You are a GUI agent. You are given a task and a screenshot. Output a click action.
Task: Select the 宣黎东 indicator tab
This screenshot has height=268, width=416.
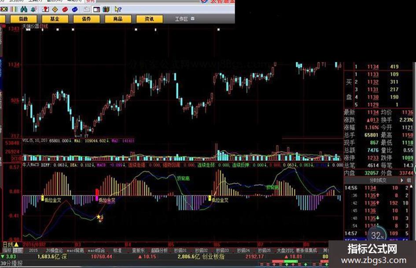click(x=138, y=250)
